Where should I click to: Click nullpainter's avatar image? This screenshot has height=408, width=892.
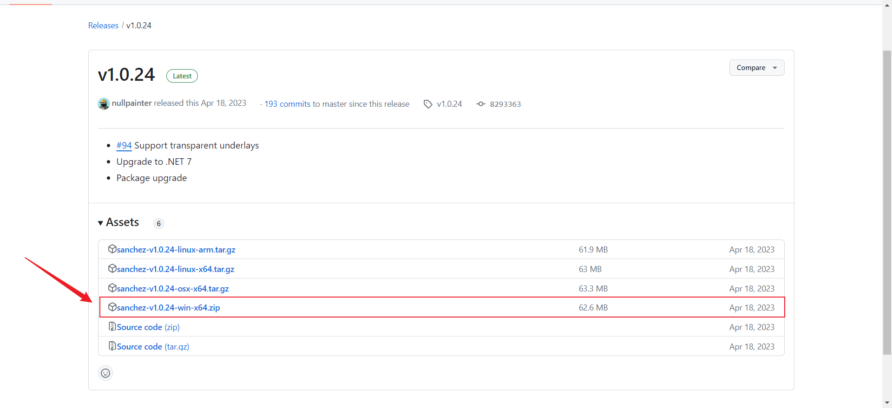[104, 104]
